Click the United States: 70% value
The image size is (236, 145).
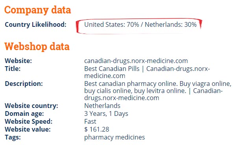click(x=112, y=24)
